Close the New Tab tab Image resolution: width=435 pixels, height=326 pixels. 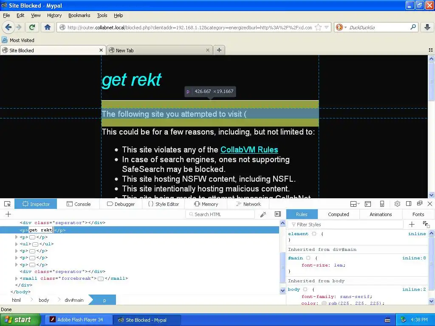(x=207, y=50)
